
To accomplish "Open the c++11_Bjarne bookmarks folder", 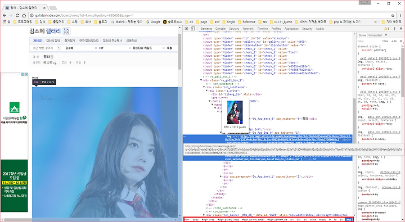I will (281, 22).
